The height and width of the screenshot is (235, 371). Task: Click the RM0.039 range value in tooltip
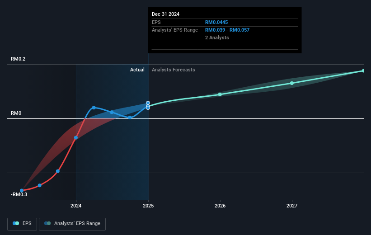[215, 30]
